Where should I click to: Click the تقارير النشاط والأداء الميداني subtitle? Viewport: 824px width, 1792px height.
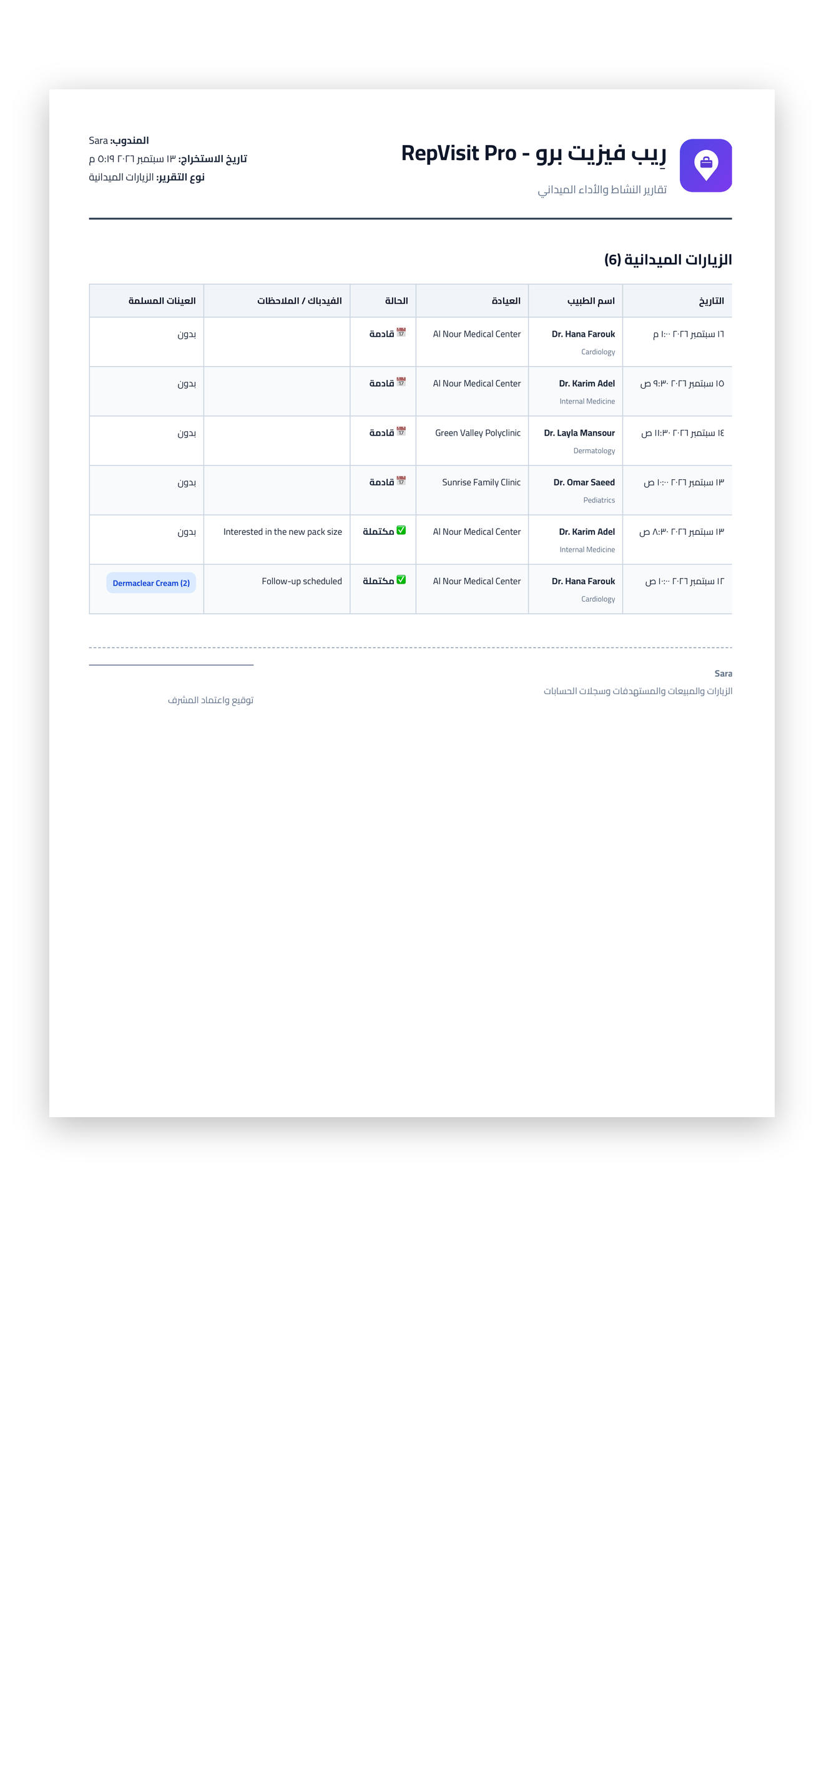click(602, 189)
